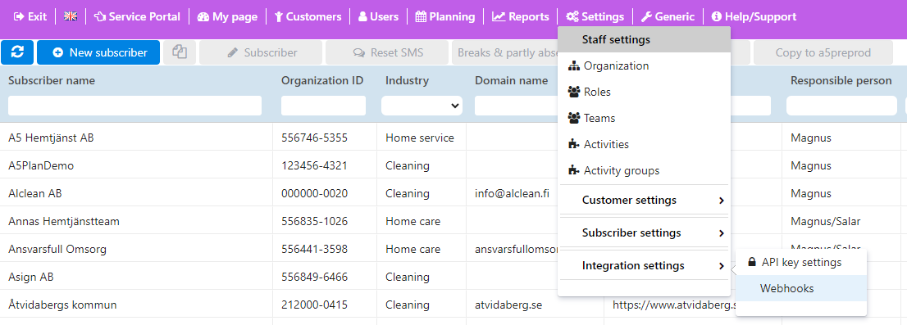
Task: Click organization ID 556835-1026
Action: coord(314,221)
